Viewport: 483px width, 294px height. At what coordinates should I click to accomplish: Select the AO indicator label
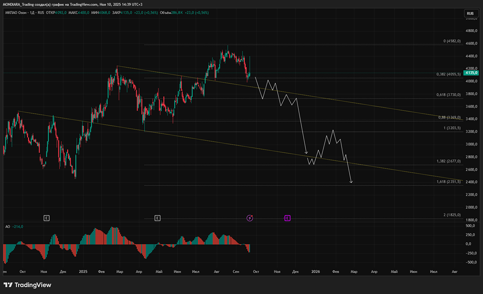coord(8,226)
